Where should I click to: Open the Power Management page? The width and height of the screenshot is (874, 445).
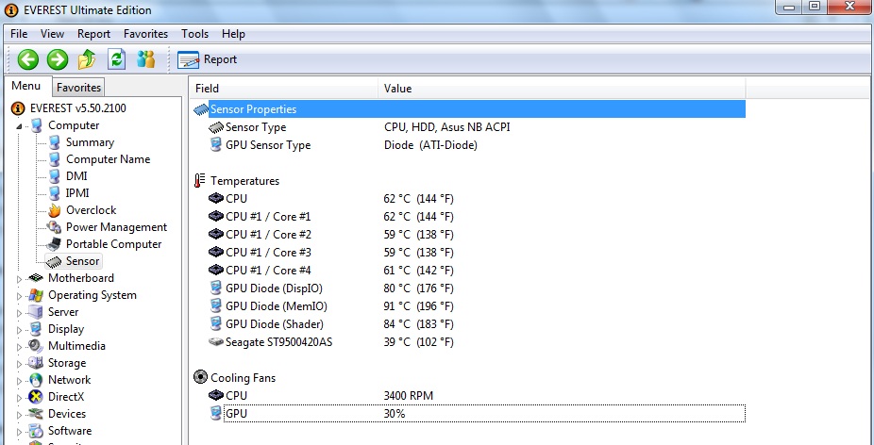(116, 227)
